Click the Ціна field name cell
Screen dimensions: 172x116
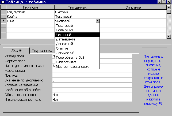coord(30,21)
